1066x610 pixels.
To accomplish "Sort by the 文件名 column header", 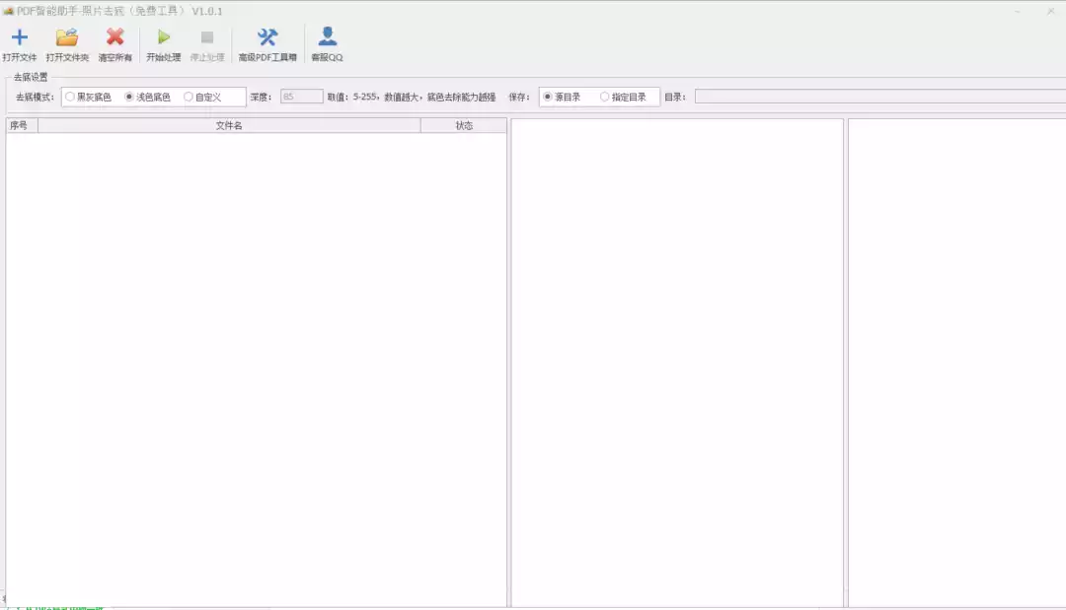I will (229, 125).
